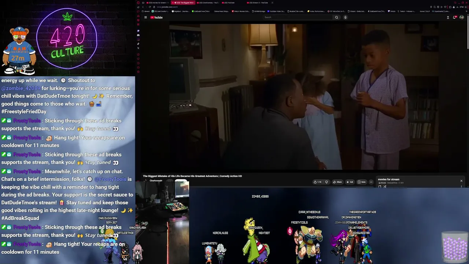Open a new browser tab
This screenshot has height=264, width=469.
pos(272,3)
